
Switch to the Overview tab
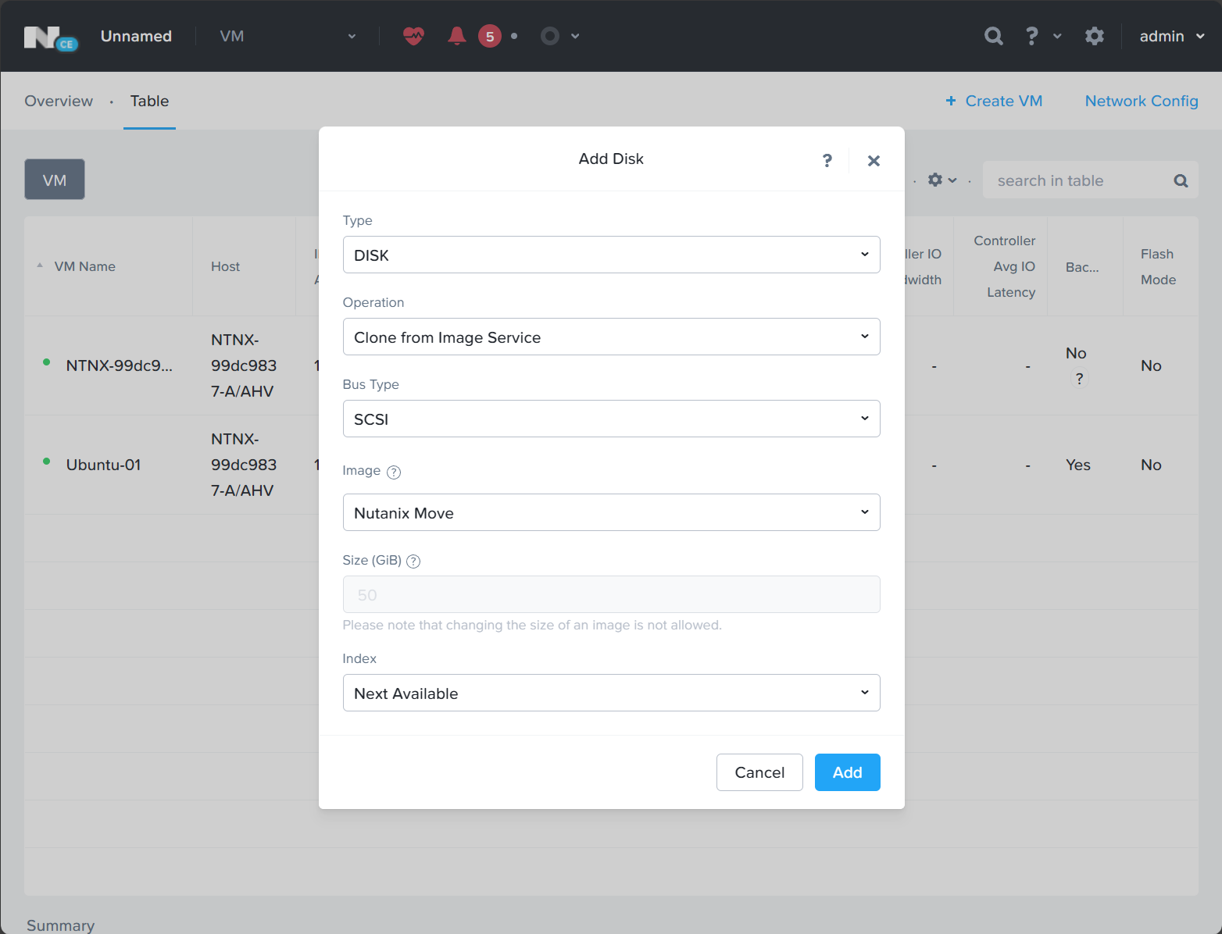59,101
